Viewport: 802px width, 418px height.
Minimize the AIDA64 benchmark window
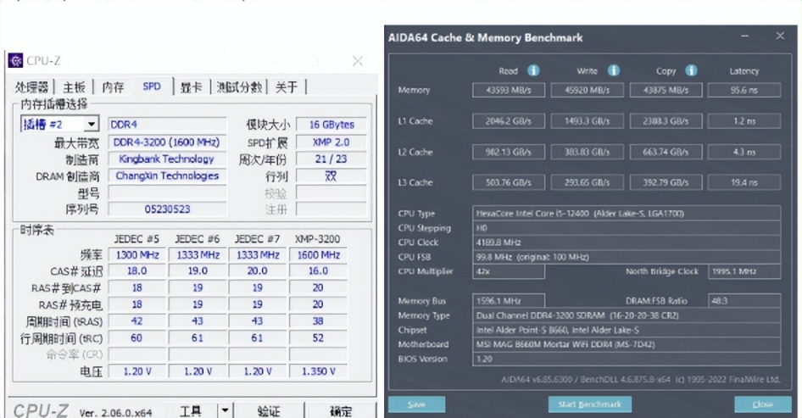pos(744,36)
